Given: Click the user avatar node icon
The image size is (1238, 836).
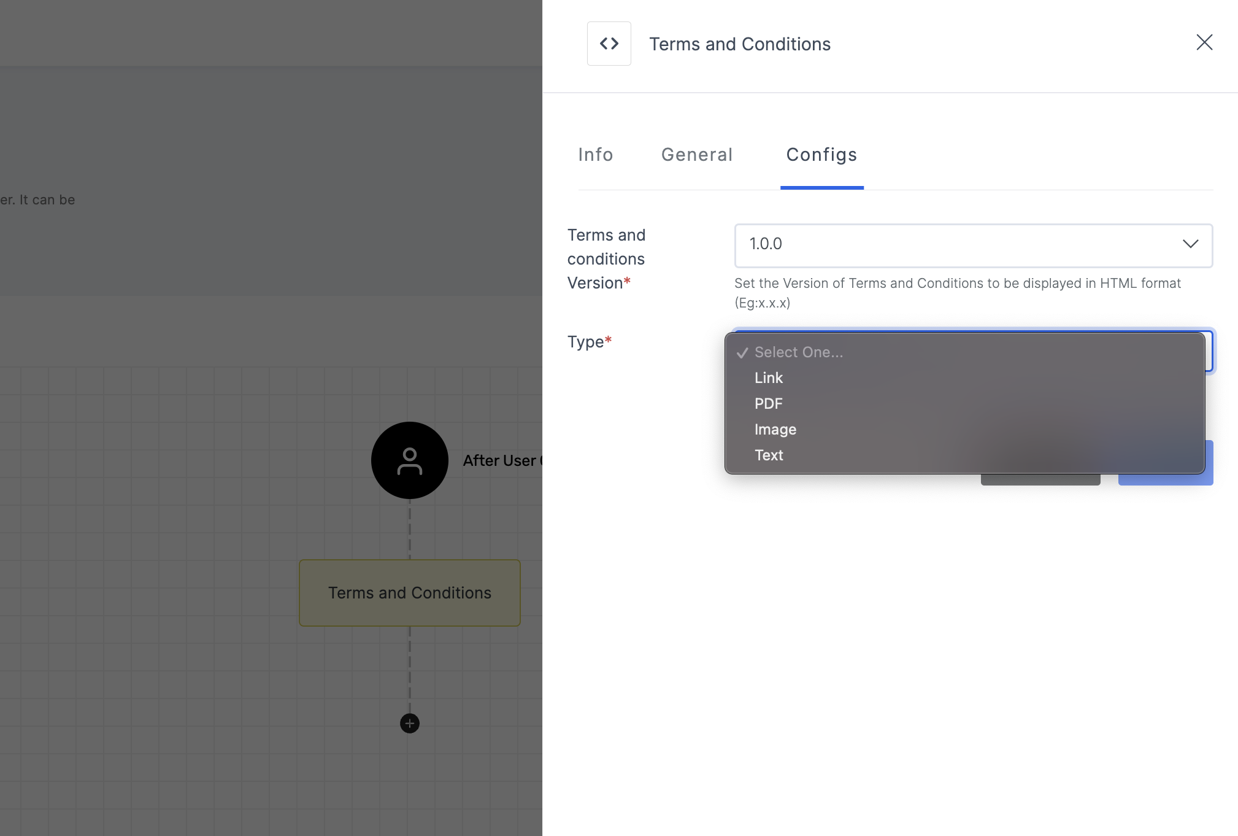Looking at the screenshot, I should pos(409,460).
